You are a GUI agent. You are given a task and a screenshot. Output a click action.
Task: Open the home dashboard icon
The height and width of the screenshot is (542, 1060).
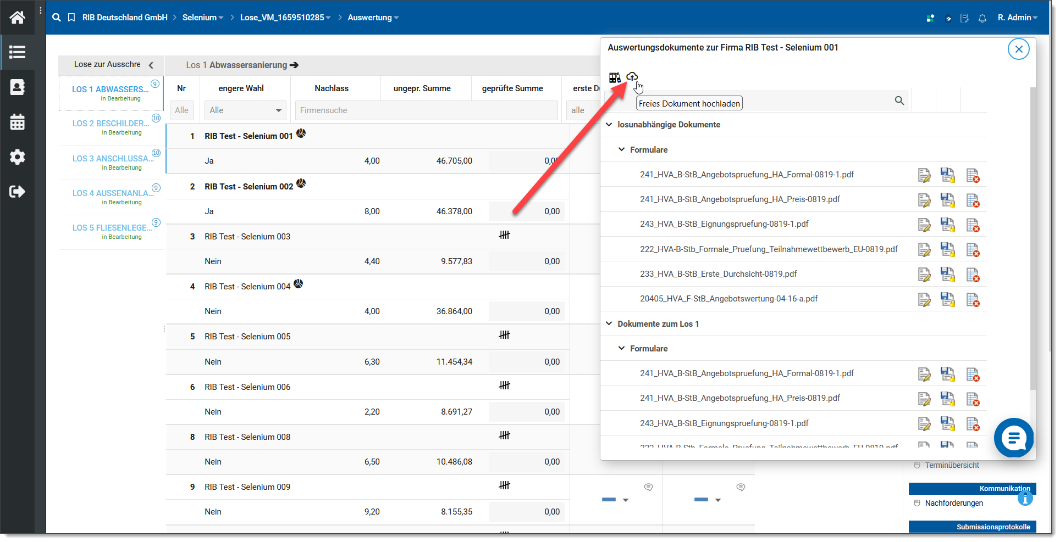(x=17, y=17)
